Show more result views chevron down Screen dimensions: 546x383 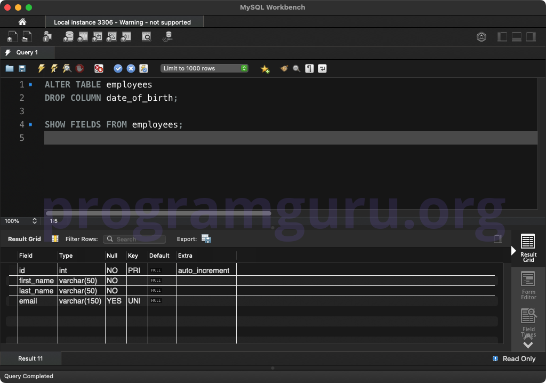528,345
